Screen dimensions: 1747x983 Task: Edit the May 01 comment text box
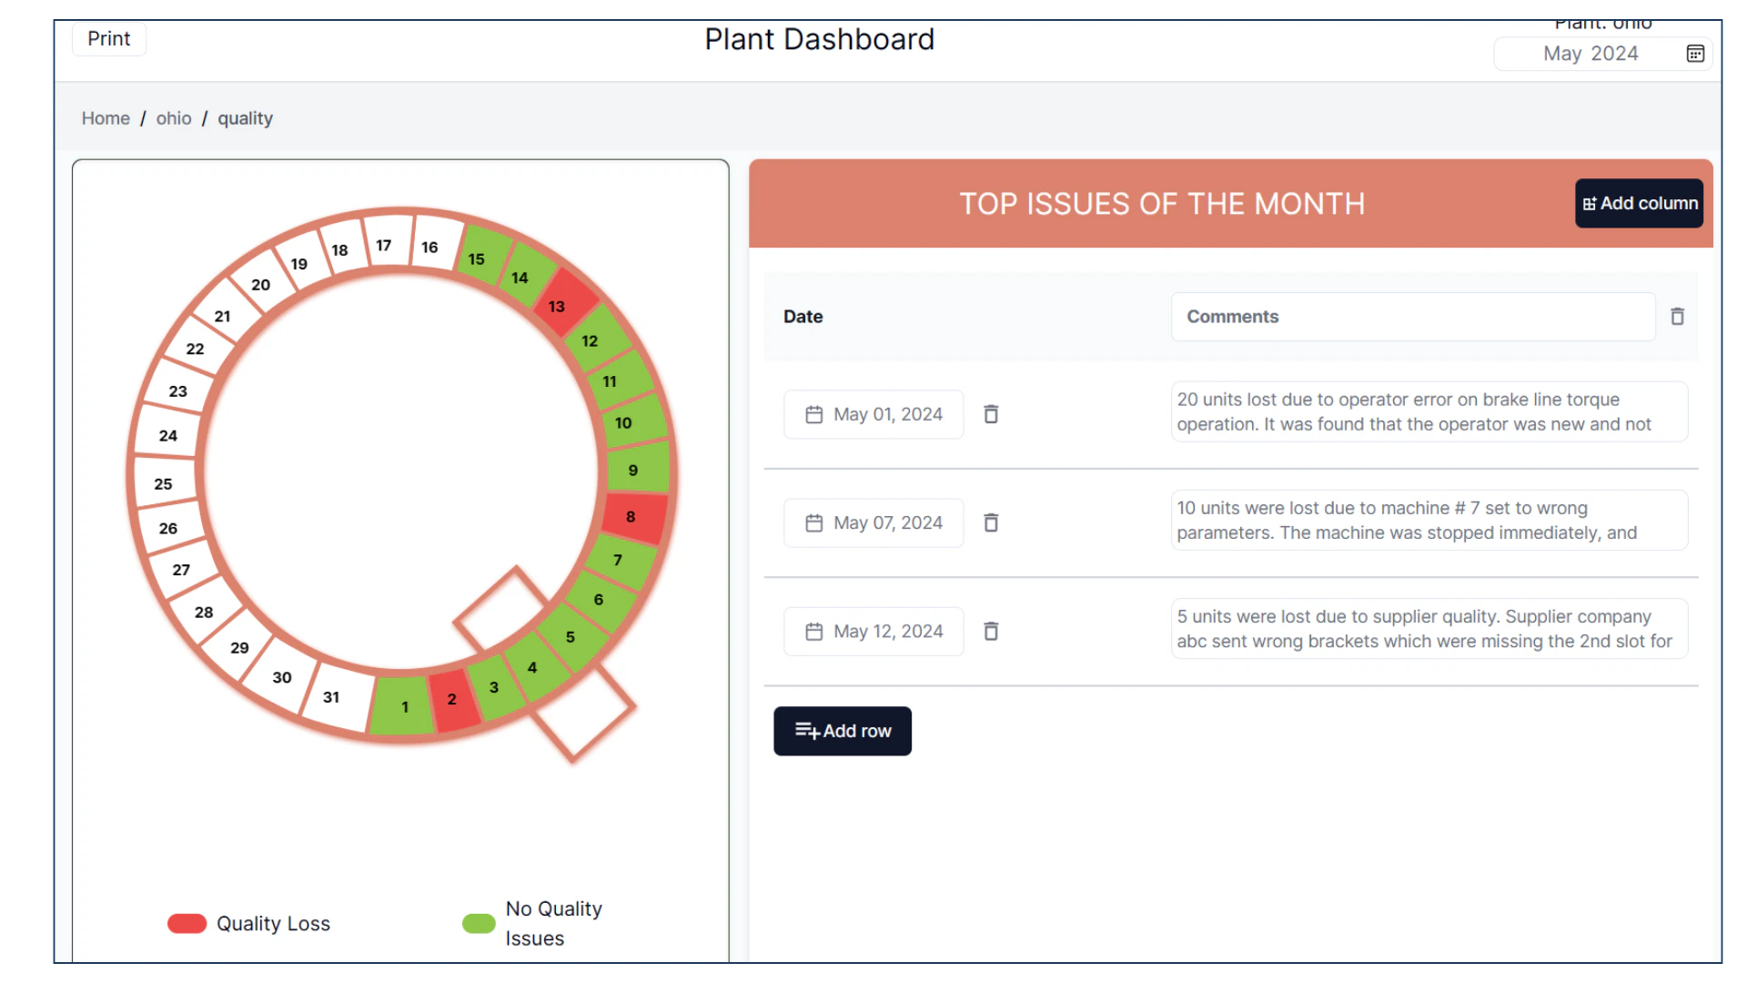1428,411
